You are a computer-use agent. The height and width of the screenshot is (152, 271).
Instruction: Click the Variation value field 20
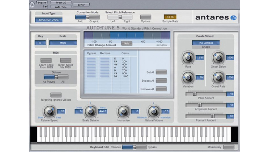200,77
